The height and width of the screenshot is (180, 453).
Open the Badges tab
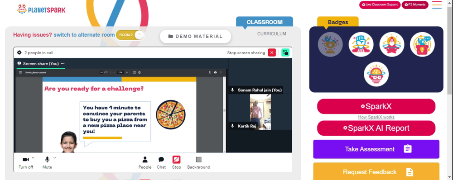point(338,22)
